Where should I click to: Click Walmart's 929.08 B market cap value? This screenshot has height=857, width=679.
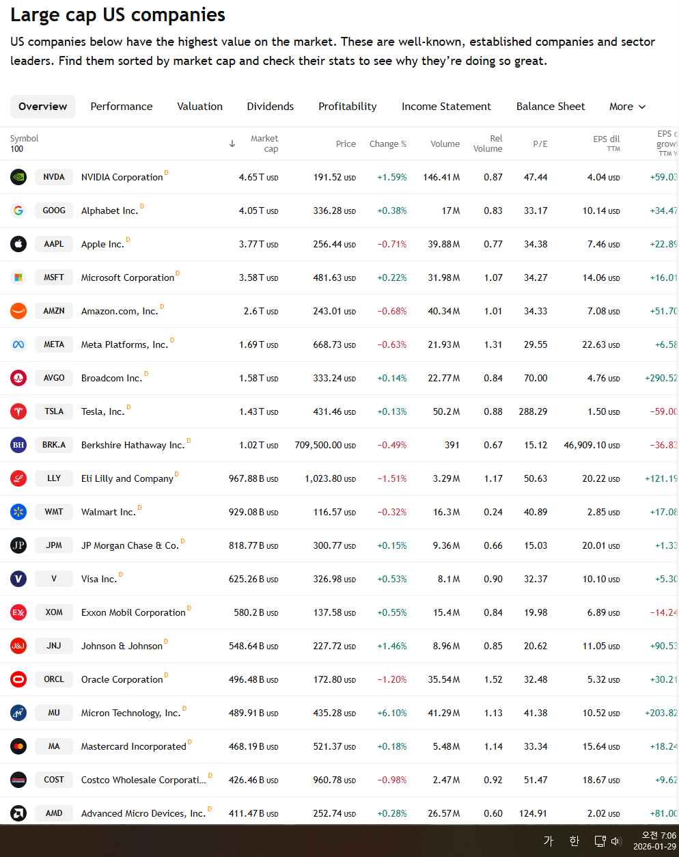[x=253, y=512]
